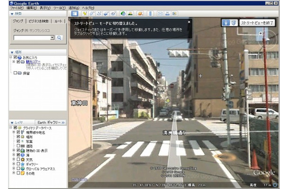Click ストリートビューを終了 button

click(257, 23)
